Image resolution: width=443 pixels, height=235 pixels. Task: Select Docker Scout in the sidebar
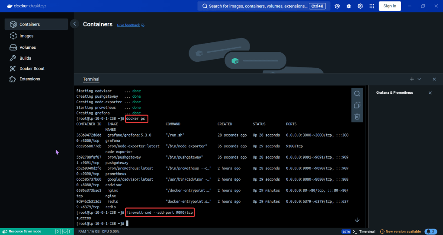pos(32,68)
